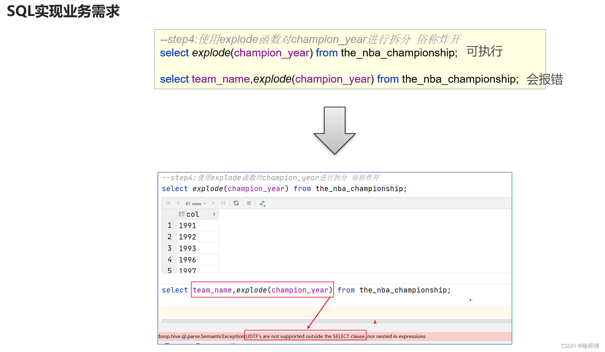Select cell with value 1993

198,248
